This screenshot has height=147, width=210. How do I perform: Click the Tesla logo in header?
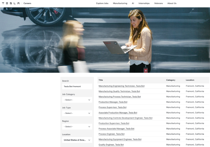(11, 3)
